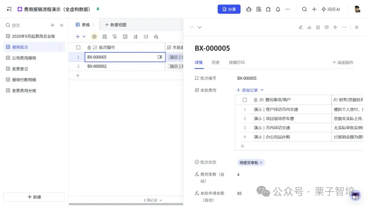Click the AI sparkle icon in detail panel

coord(335,27)
